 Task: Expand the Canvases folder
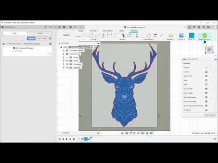point(64,64)
